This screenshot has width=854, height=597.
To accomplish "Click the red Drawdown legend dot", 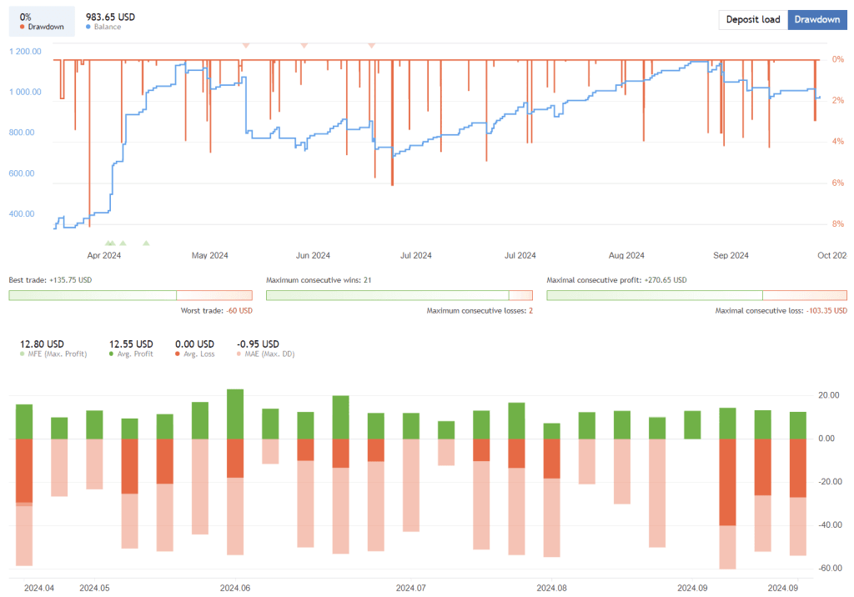I will tap(22, 26).
